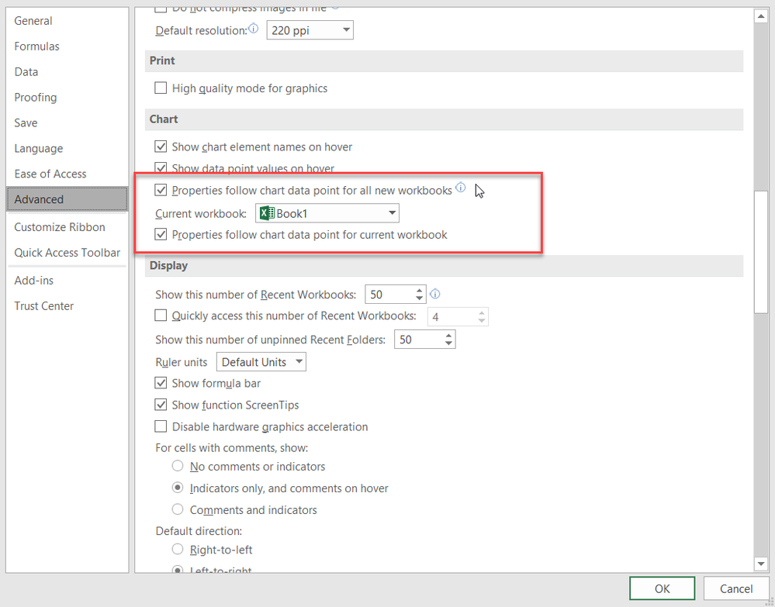775x607 pixels.
Task: Select the Advanced category
Action: 67,199
